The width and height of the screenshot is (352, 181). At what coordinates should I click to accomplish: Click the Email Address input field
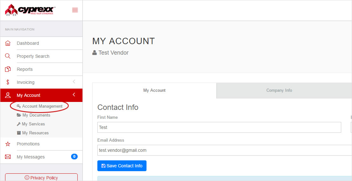pyautogui.click(x=222, y=150)
